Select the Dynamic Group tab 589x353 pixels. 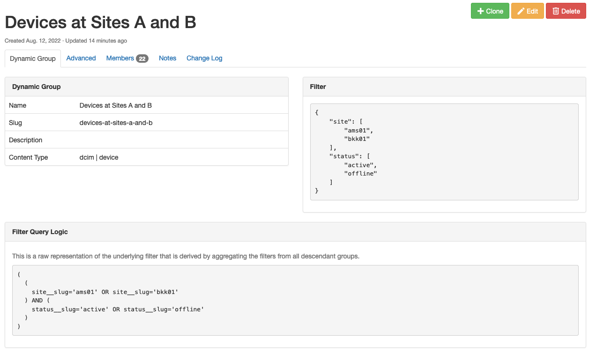[x=32, y=58]
